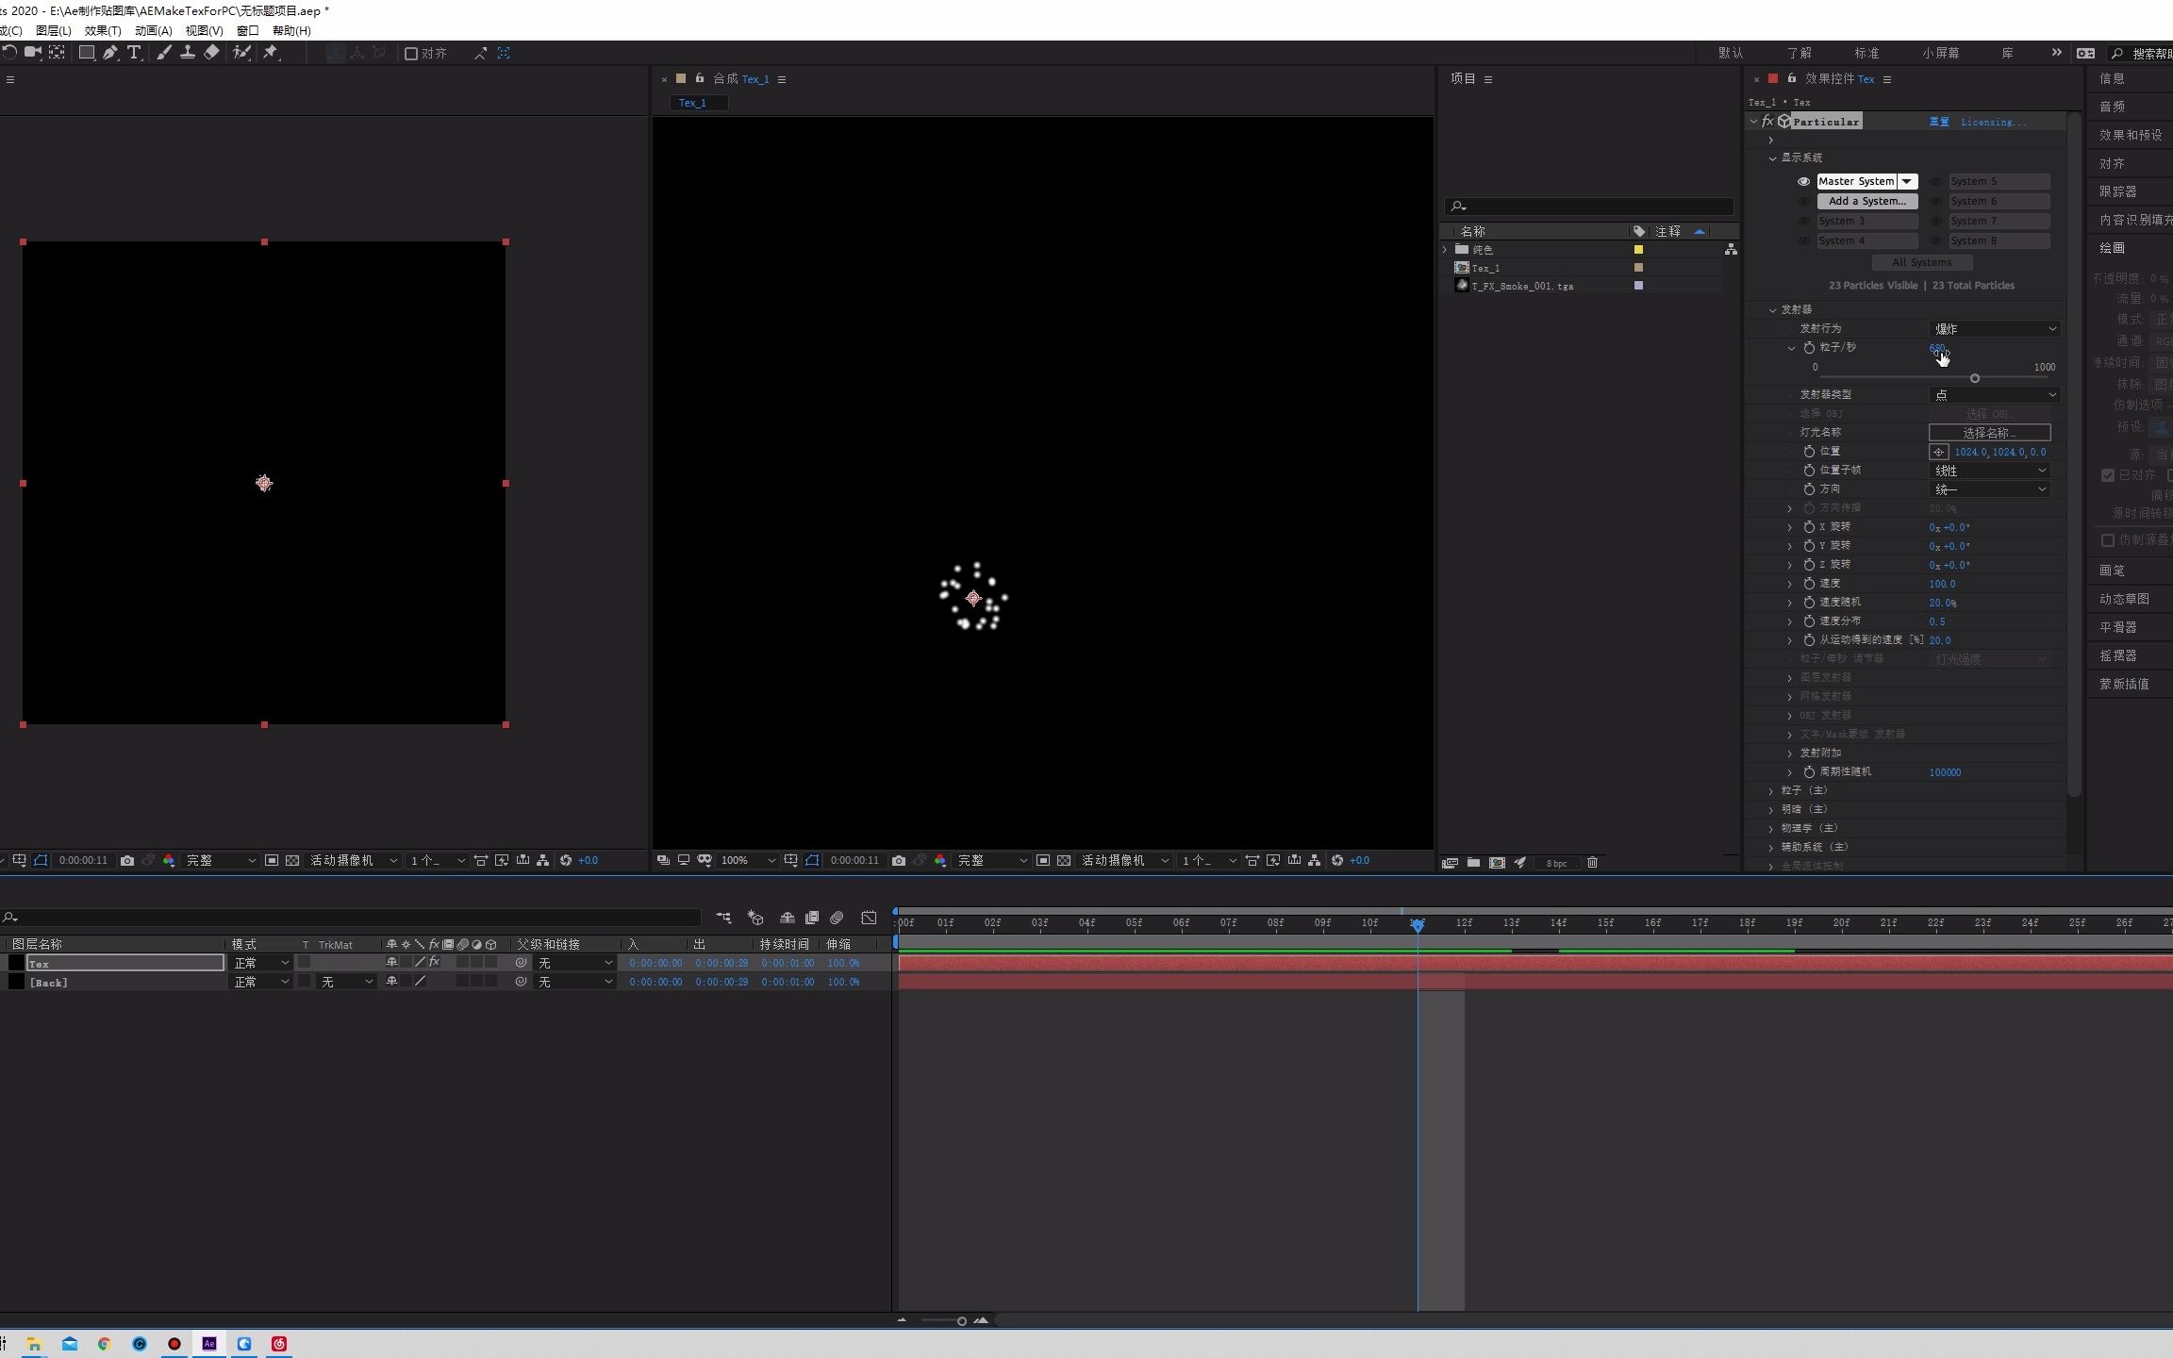The width and height of the screenshot is (2173, 1358).
Task: Select the Pen tool
Action: pos(110,53)
